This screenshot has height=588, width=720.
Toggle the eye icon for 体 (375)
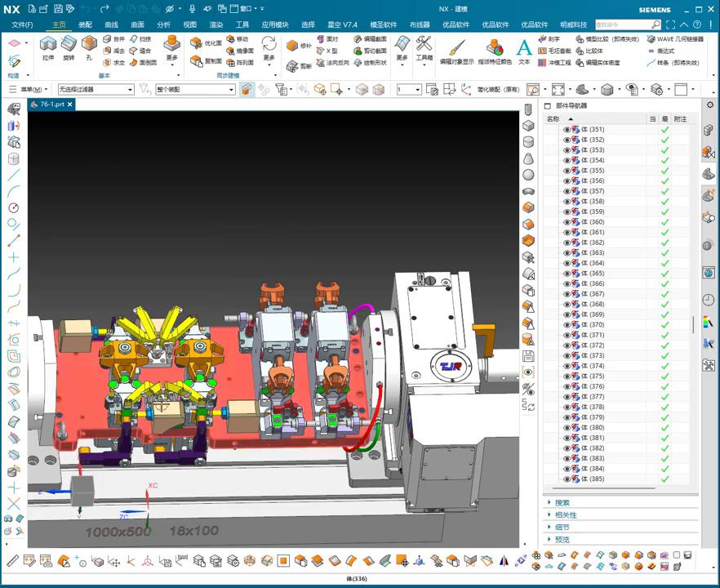tap(567, 376)
